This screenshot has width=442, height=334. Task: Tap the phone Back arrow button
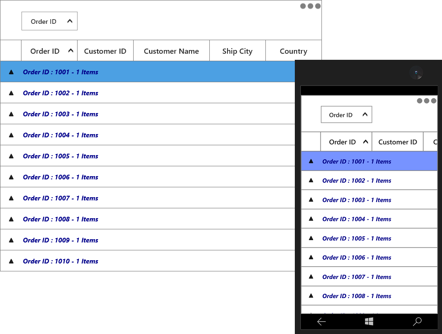coord(321,321)
